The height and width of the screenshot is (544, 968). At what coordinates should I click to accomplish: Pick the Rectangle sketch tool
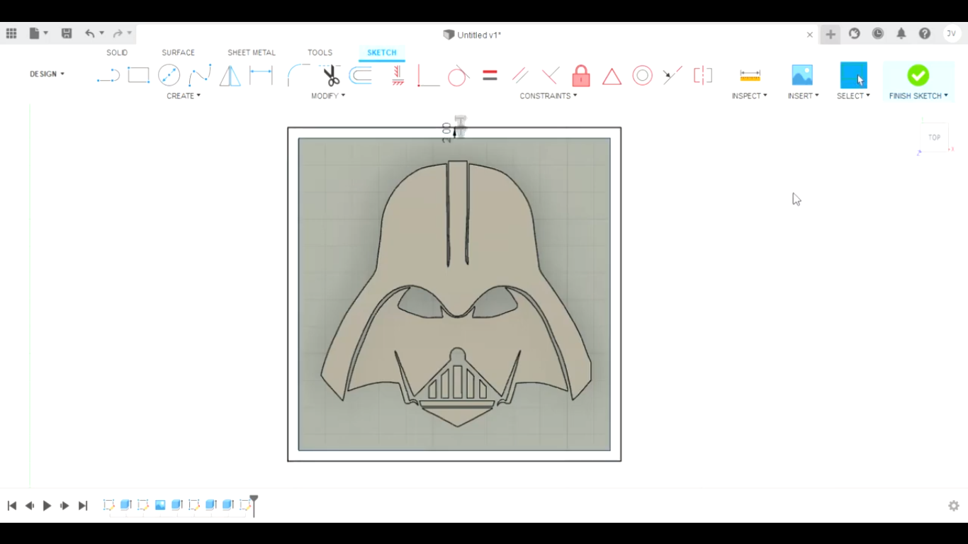[138, 75]
